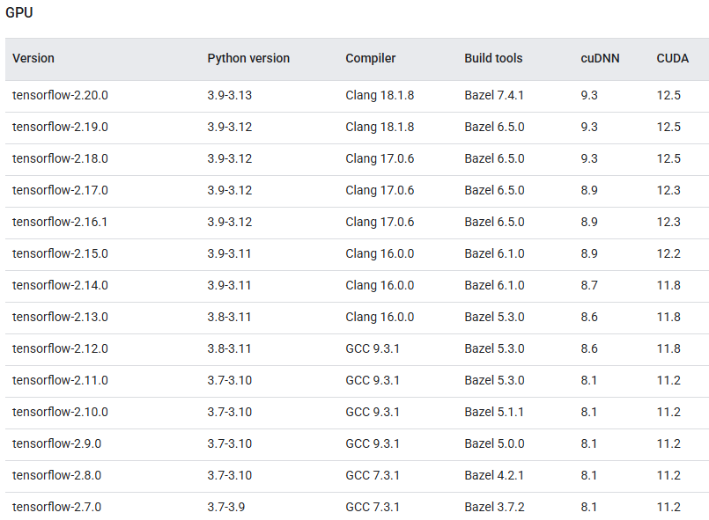Click the CUDA column header
This screenshot has width=709, height=520.
(673, 58)
